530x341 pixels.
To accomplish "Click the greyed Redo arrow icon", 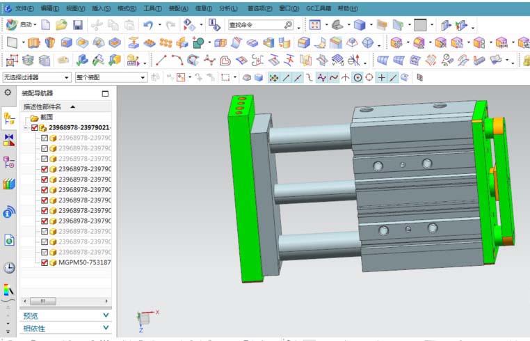I will [x=170, y=24].
